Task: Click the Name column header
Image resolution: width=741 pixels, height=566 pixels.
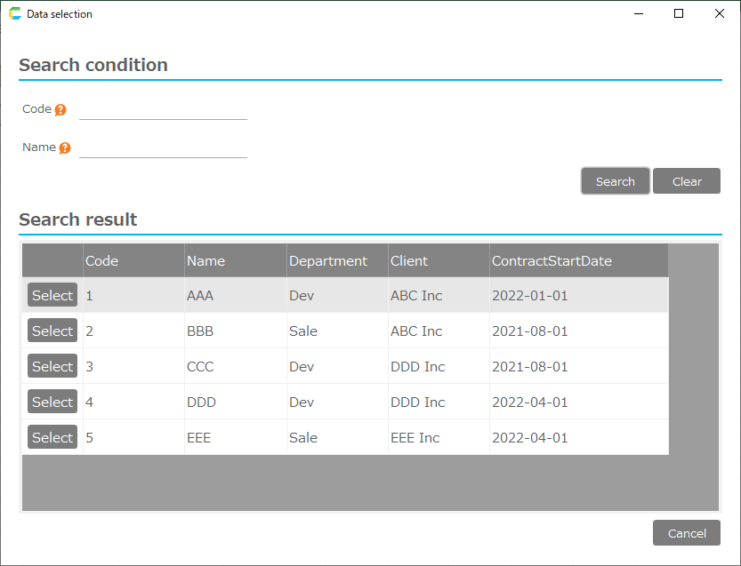Action: click(205, 261)
